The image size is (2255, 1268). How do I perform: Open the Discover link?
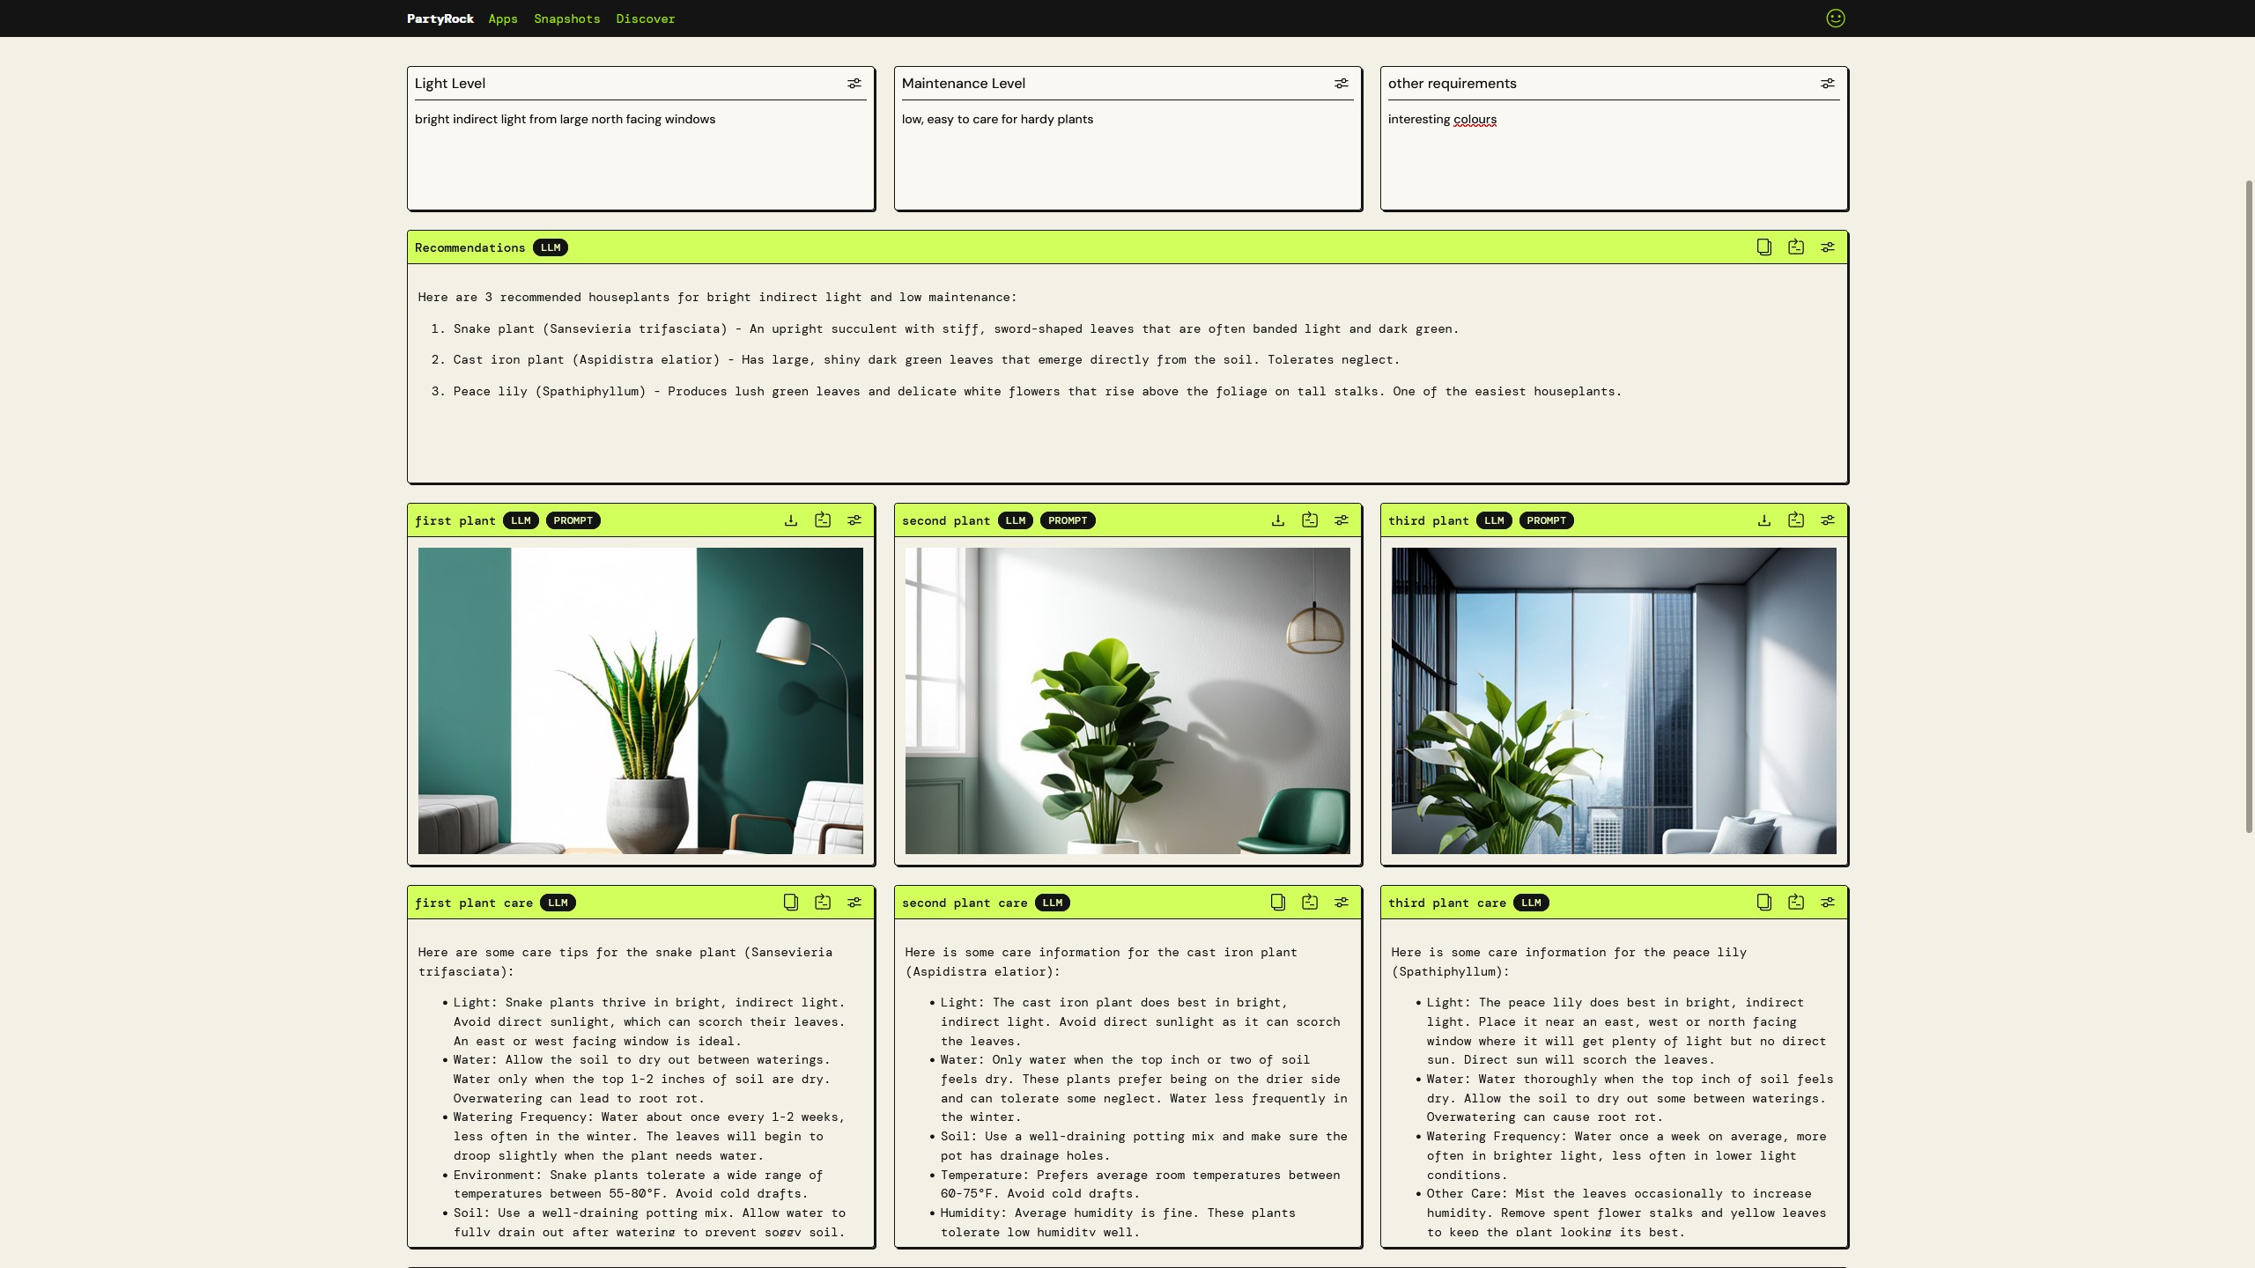(645, 18)
